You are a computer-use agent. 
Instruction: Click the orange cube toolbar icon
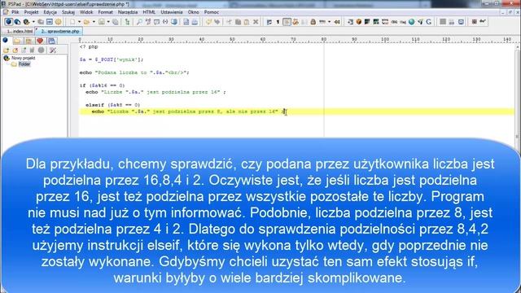[359, 22]
